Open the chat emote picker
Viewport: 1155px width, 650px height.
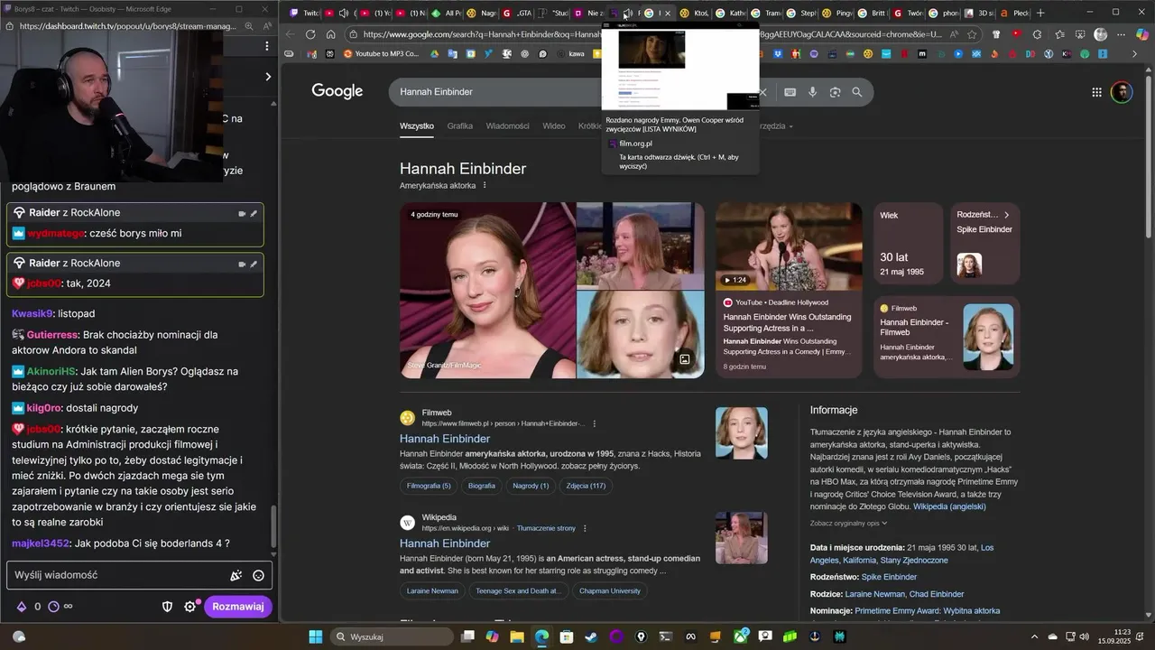click(x=258, y=575)
